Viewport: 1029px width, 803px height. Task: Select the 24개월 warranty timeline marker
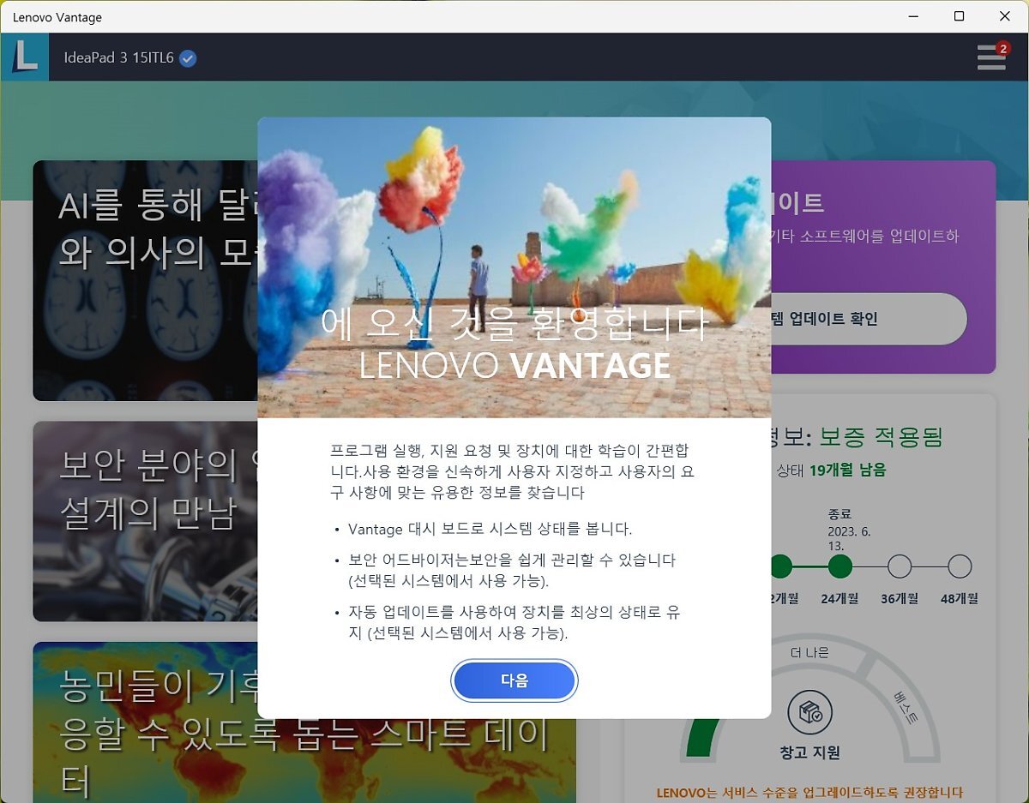[x=839, y=566]
